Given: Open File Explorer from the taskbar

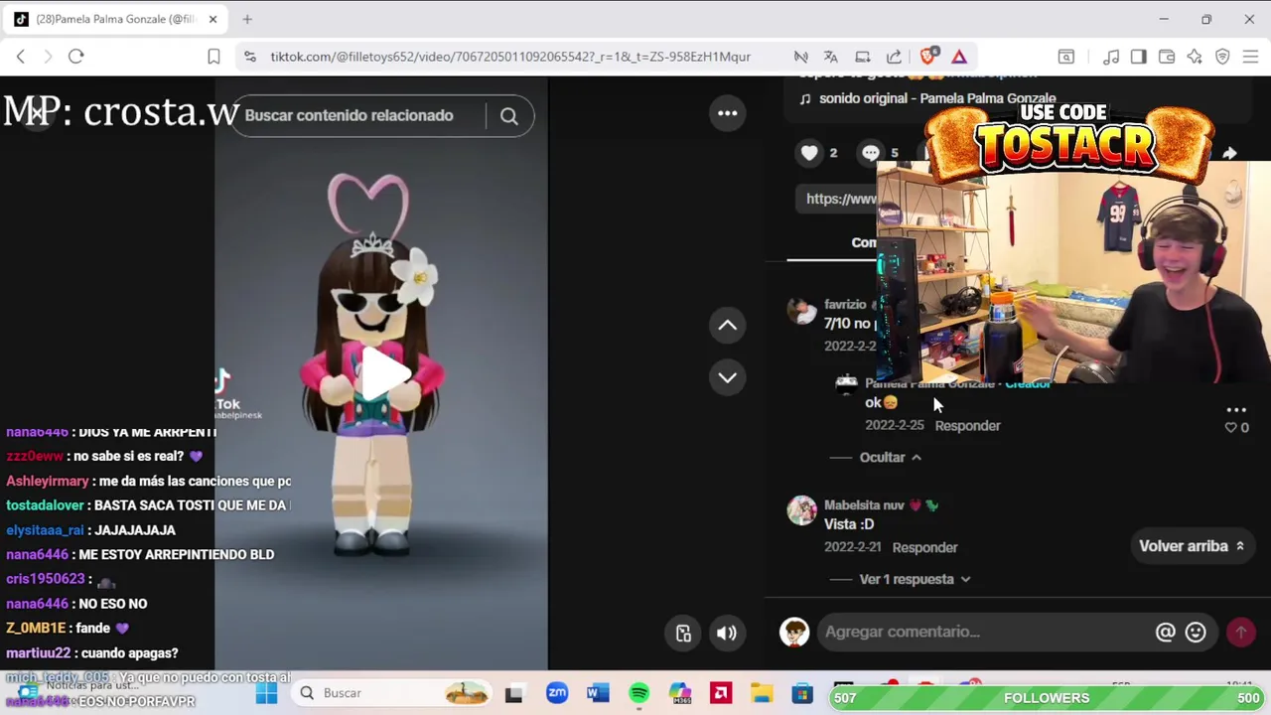Looking at the screenshot, I should tap(762, 693).
